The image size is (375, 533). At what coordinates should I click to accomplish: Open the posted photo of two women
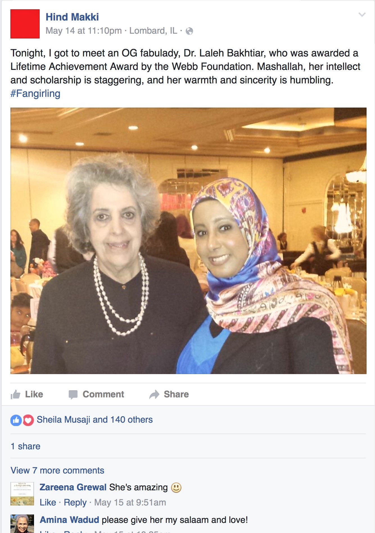(188, 241)
